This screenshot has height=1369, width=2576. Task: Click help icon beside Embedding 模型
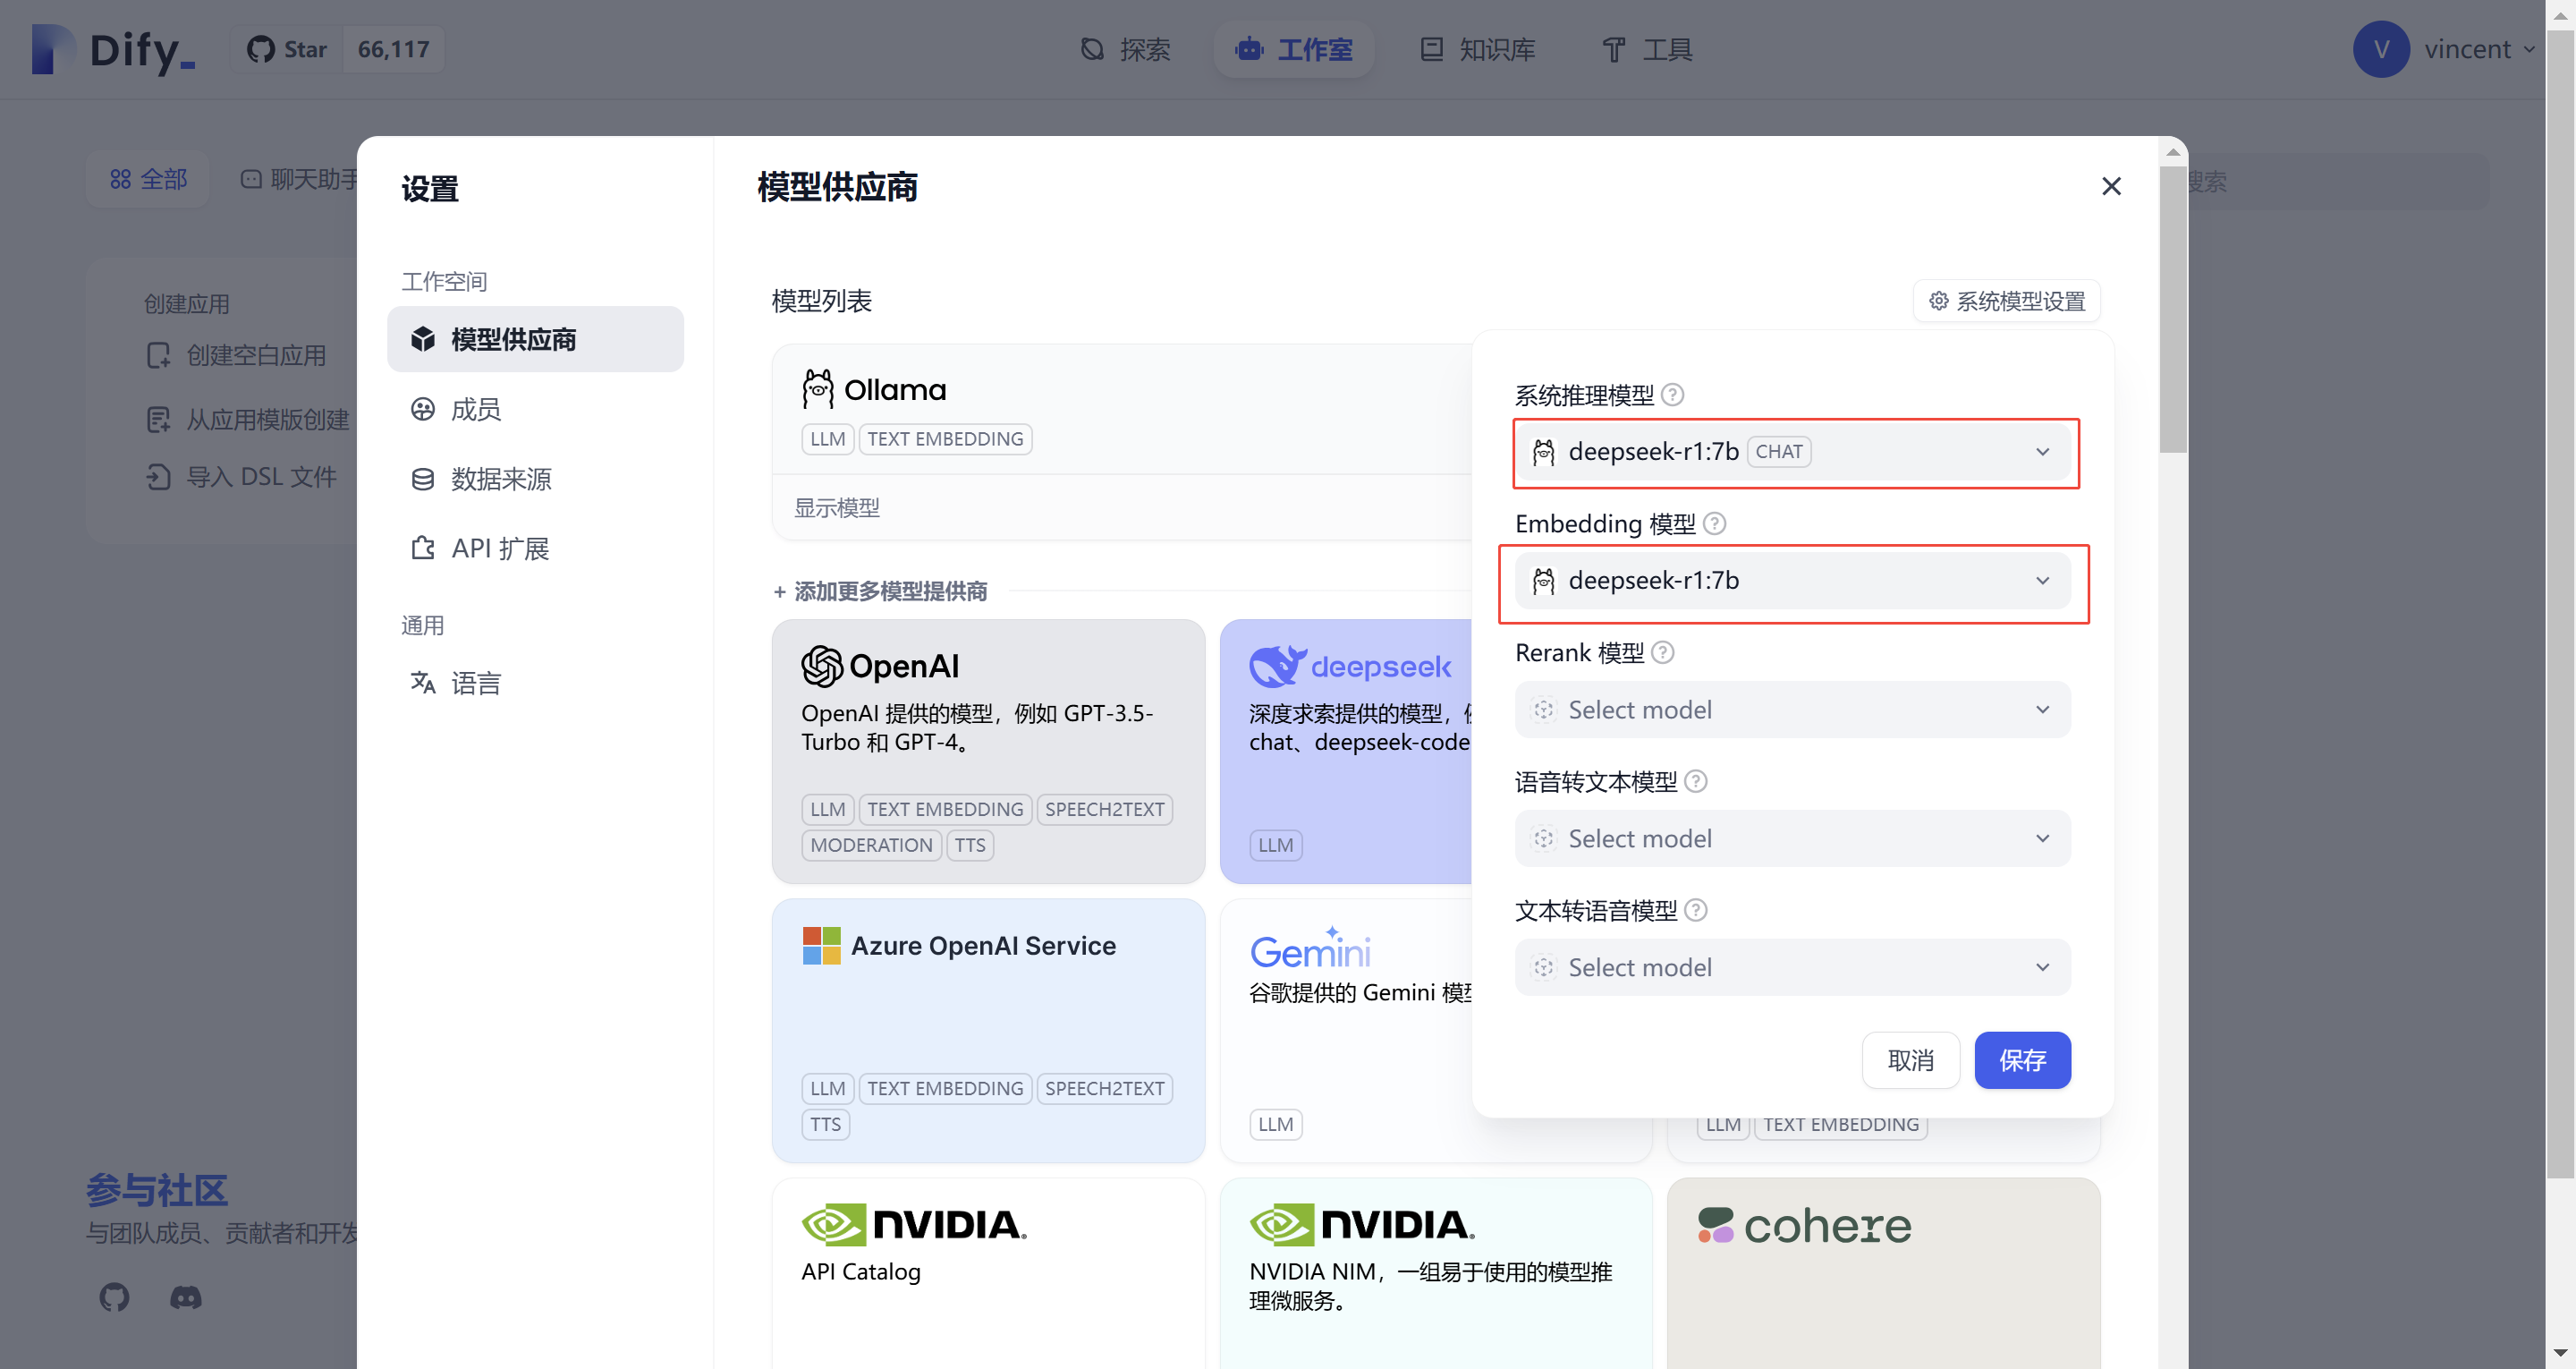(x=1714, y=523)
